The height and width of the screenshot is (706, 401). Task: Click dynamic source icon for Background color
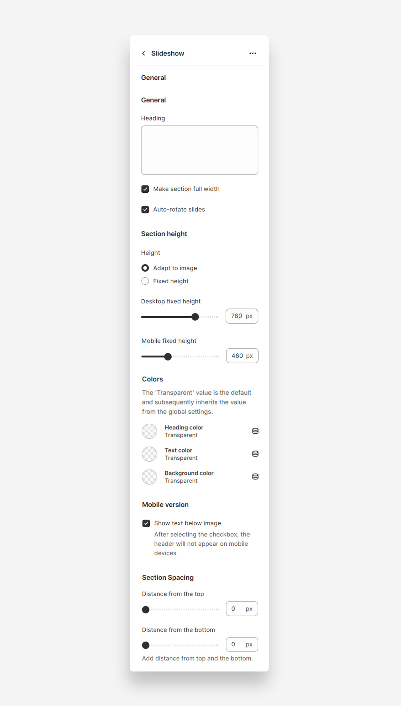coord(255,477)
